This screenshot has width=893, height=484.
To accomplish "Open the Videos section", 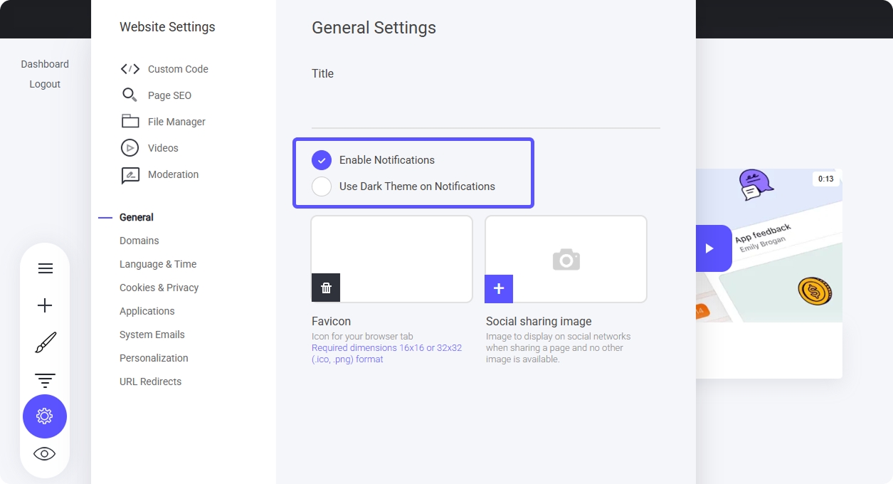I will [163, 148].
